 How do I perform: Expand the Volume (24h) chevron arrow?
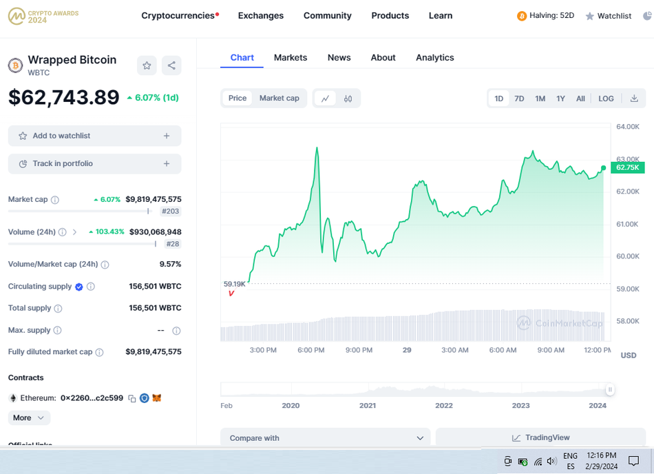click(x=74, y=232)
